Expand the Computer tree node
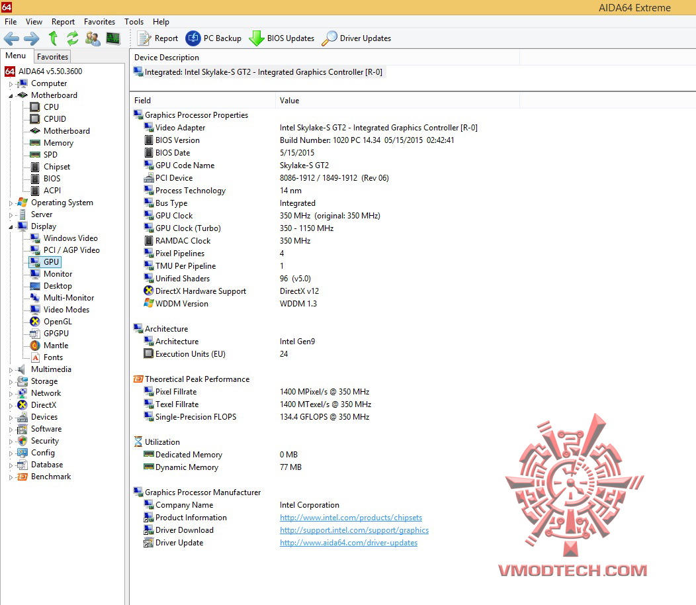This screenshot has height=605, width=696. (11, 84)
